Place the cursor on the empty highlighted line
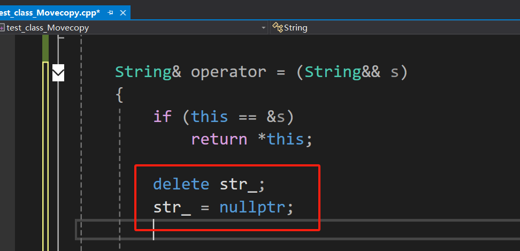This screenshot has height=251, width=520. coord(297,229)
